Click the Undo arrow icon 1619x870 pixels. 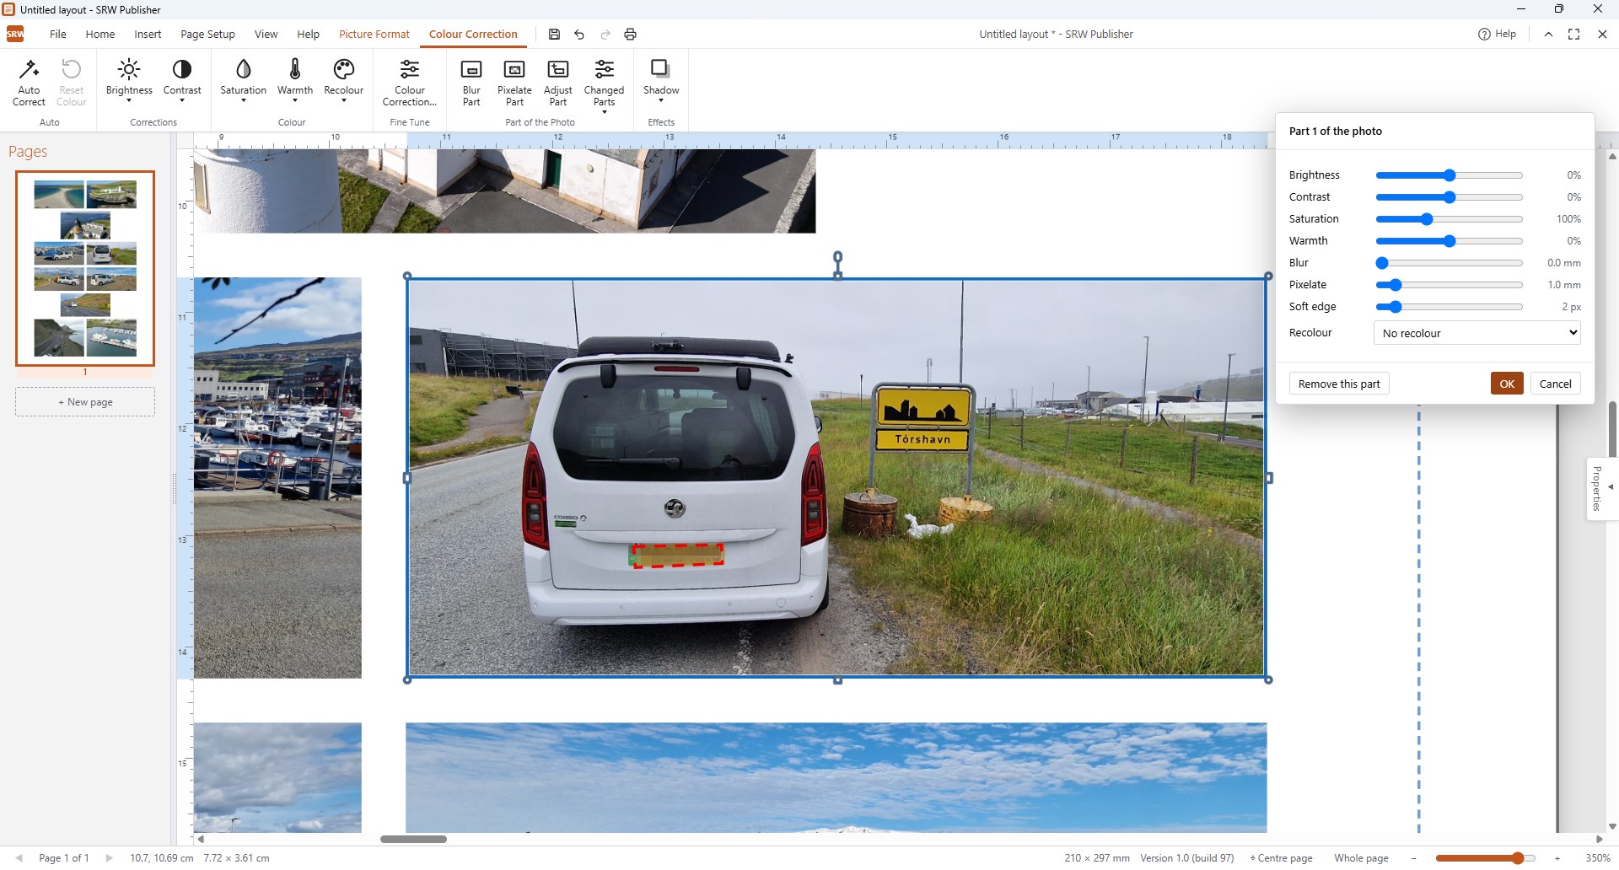click(579, 35)
